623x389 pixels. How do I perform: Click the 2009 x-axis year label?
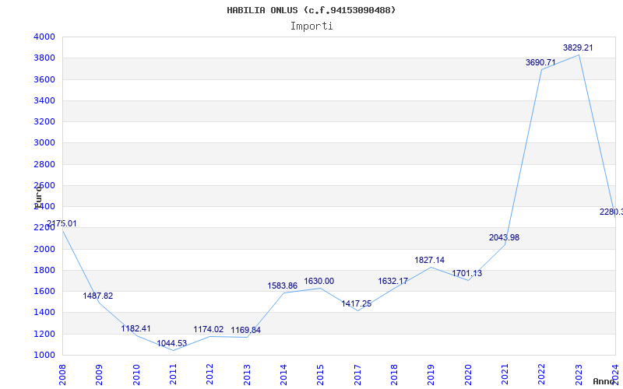[100, 375]
